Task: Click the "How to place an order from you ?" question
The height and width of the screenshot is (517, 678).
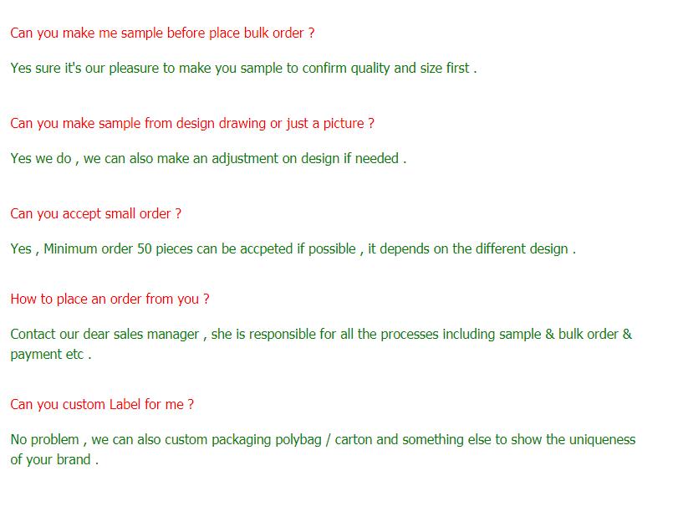Action: click(x=110, y=299)
